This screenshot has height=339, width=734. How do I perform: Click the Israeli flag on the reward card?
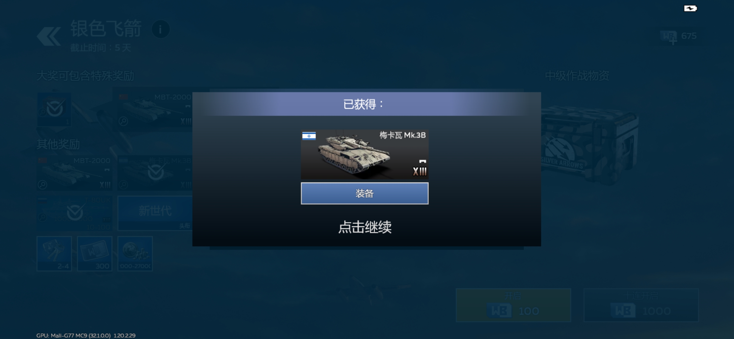click(309, 136)
